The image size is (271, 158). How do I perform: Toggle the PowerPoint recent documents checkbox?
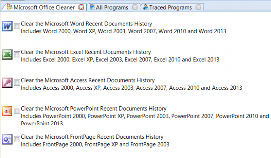click(x=17, y=111)
